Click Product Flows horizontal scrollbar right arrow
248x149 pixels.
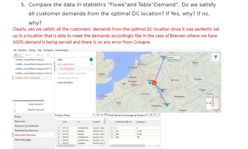(102, 146)
